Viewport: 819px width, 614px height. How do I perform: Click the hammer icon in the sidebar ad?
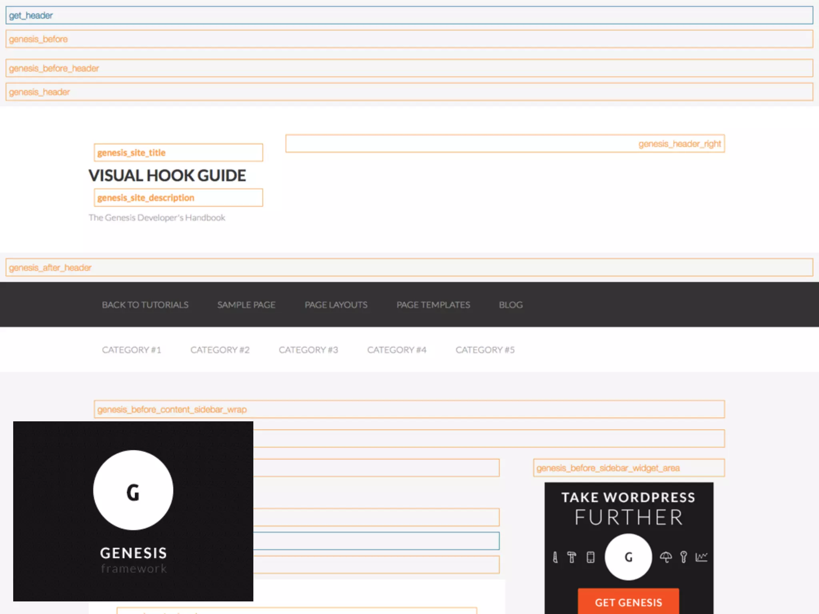572,557
